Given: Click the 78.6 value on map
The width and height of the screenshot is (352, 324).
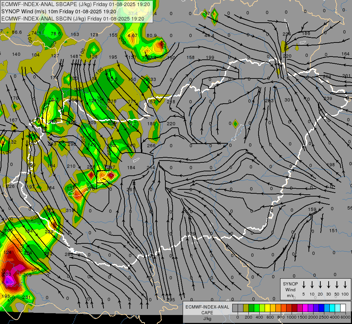Looking at the screenshot, I should coord(56,34).
